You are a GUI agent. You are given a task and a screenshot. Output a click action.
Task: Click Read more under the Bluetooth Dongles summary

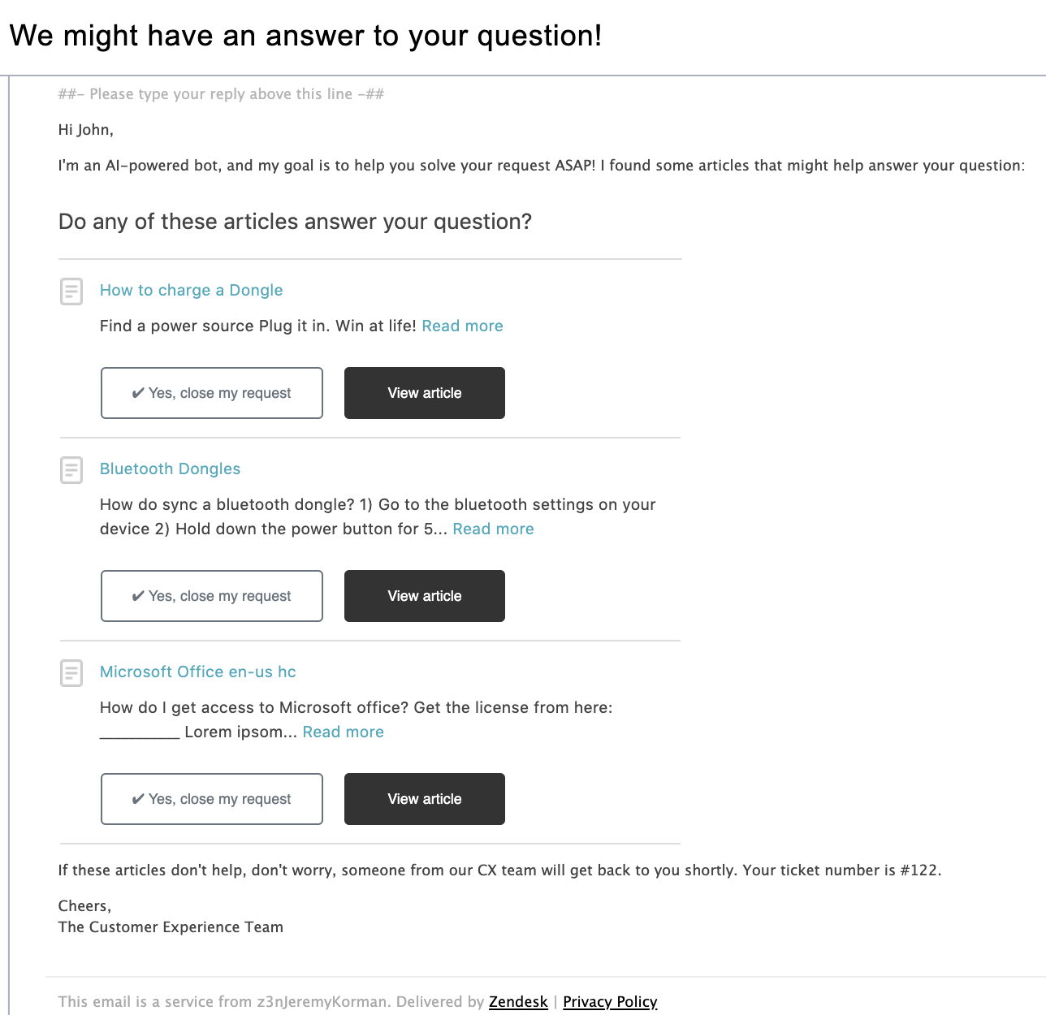point(493,529)
